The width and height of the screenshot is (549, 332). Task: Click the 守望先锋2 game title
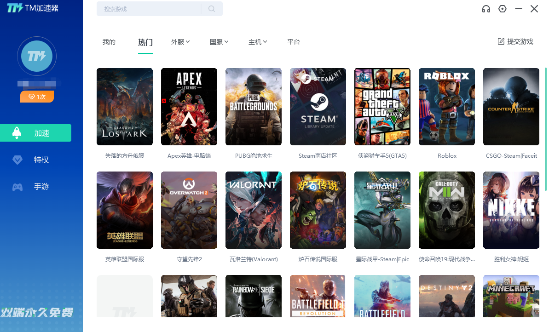click(189, 259)
